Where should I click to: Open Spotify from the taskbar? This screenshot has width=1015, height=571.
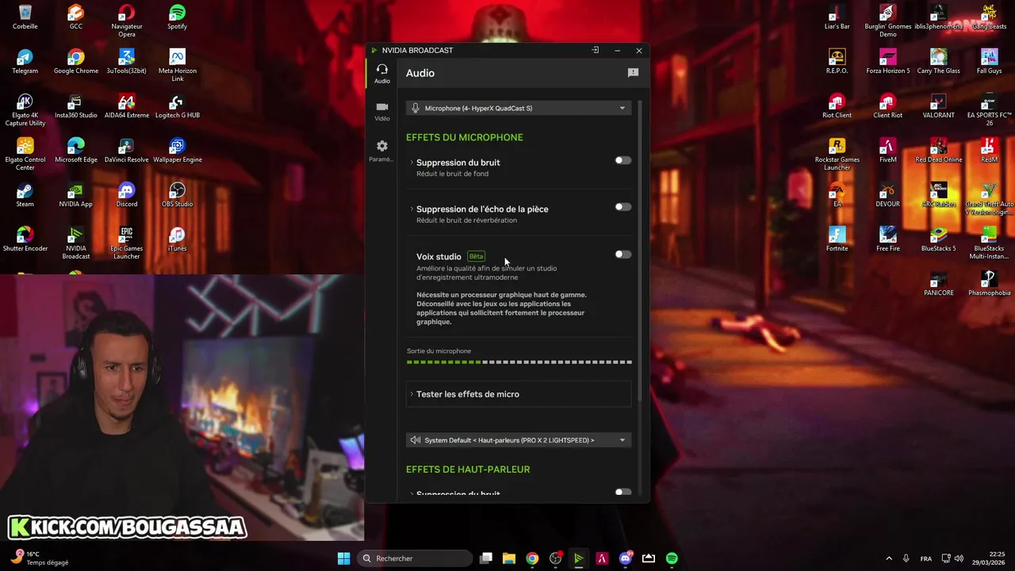coord(672,558)
